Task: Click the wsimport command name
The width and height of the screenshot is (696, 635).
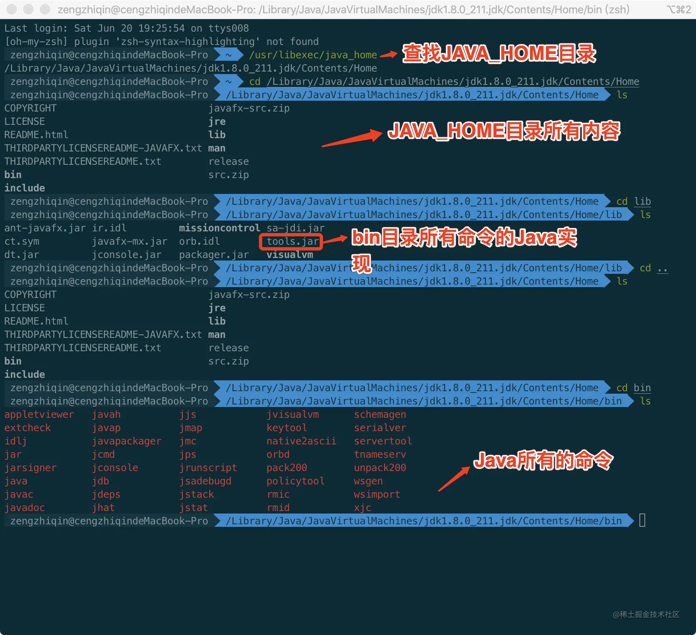Action: click(377, 494)
